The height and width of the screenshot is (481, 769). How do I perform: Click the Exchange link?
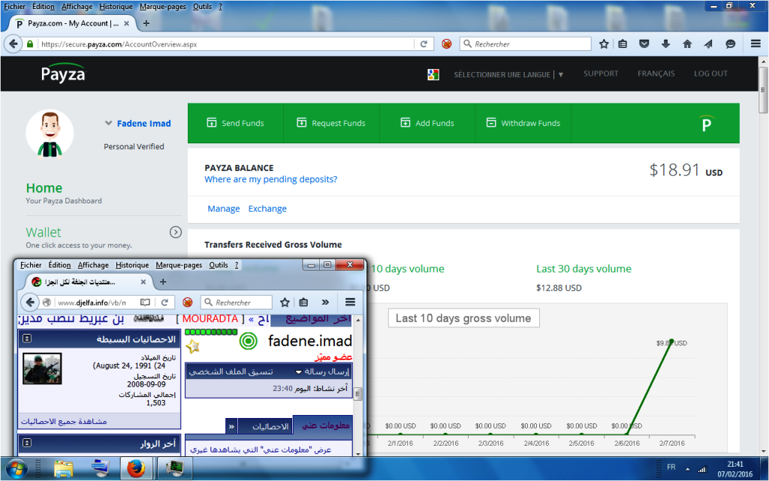[267, 209]
